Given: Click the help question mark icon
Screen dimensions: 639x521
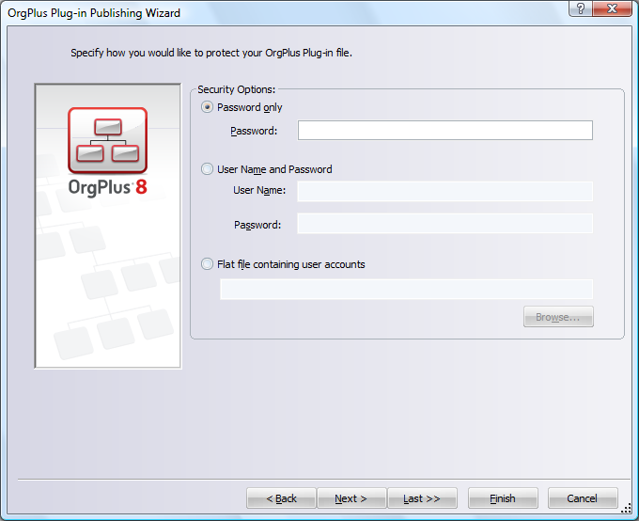Looking at the screenshot, I should coord(581,8).
